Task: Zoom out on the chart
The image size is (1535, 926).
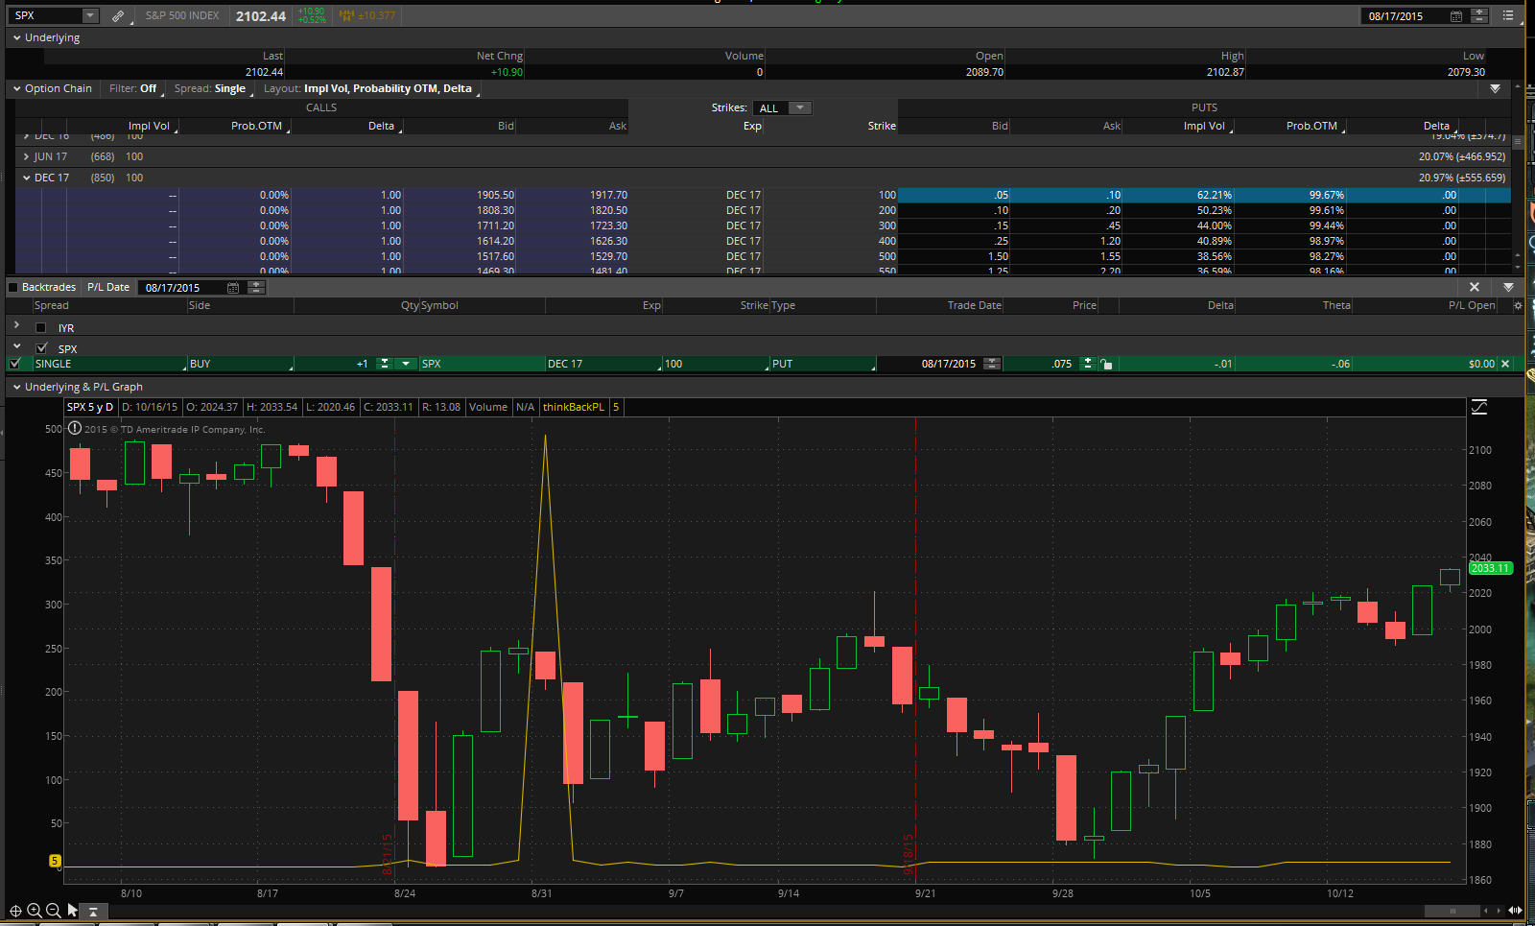Action: pos(54,911)
